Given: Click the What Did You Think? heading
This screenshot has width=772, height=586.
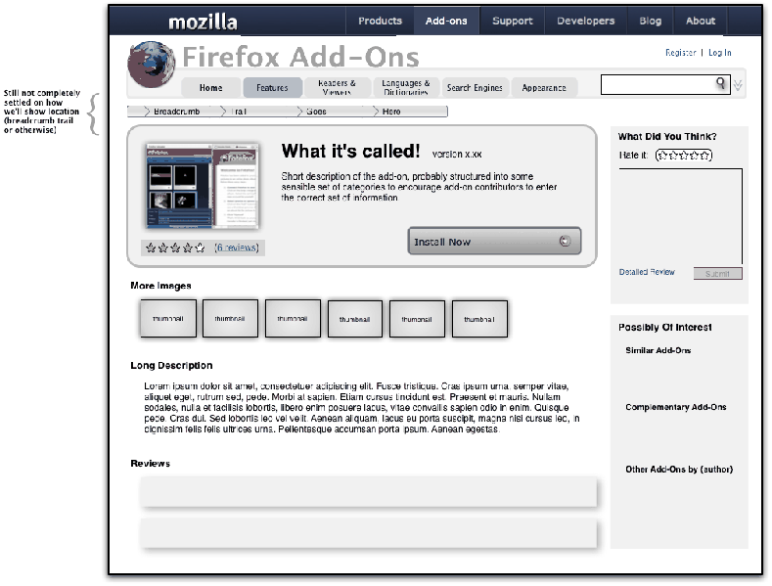Looking at the screenshot, I should (x=667, y=136).
